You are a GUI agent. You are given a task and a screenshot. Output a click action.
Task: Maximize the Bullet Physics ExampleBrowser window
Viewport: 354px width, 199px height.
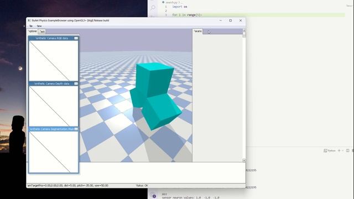[x=231, y=20]
